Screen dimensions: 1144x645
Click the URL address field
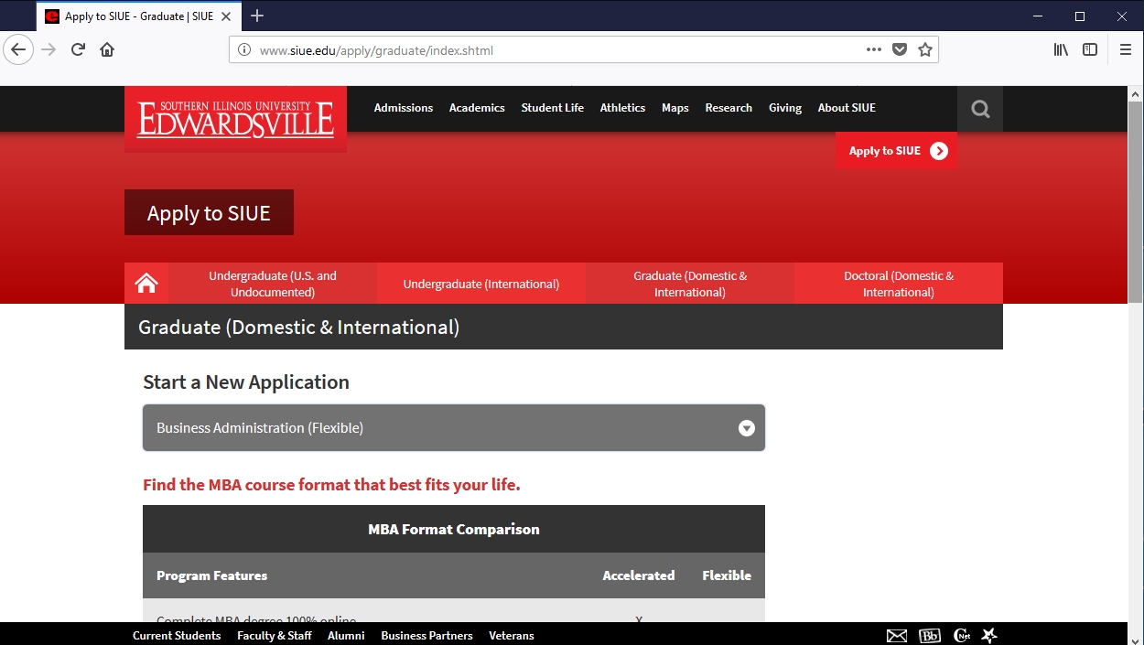tap(549, 50)
